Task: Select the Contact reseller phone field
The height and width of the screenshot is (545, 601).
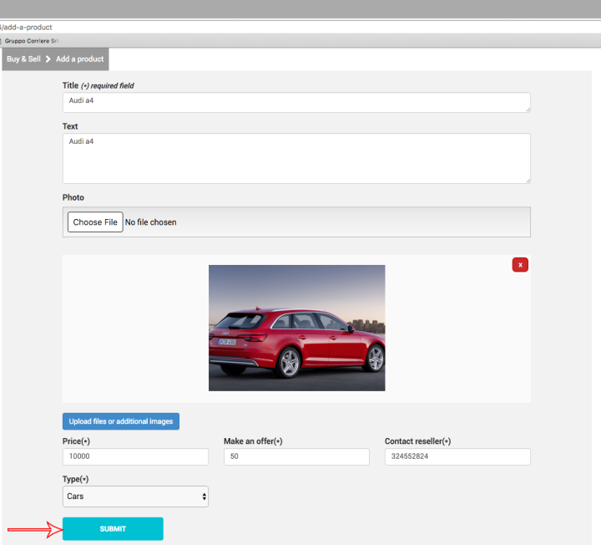Action: click(457, 456)
